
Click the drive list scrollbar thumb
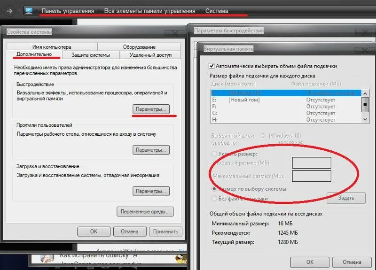click(x=365, y=104)
